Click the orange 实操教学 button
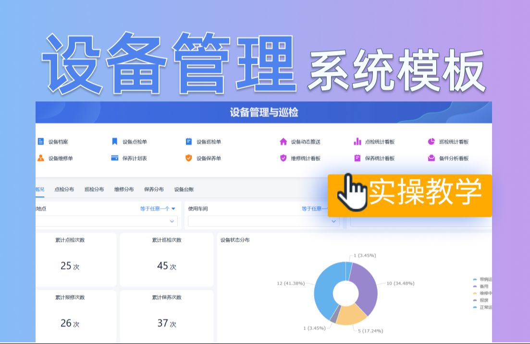The width and height of the screenshot is (530, 344). pyautogui.click(x=410, y=195)
